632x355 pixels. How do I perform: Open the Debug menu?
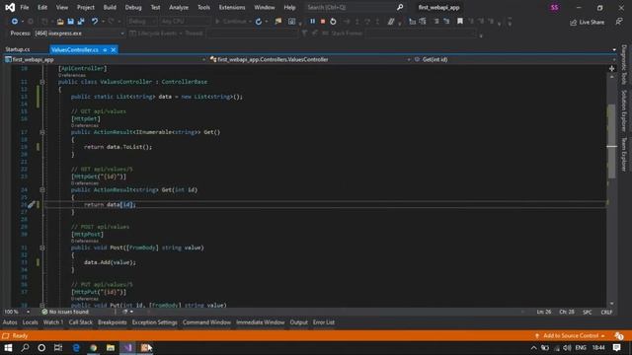[x=133, y=7]
